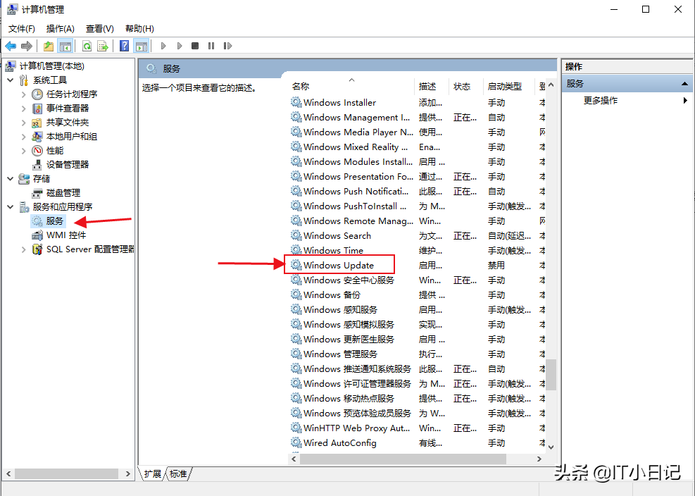The image size is (695, 496).
Task: Sort by the 名称 column header
Action: click(352, 87)
